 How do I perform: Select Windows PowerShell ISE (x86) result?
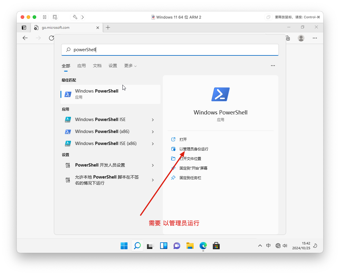click(106, 143)
